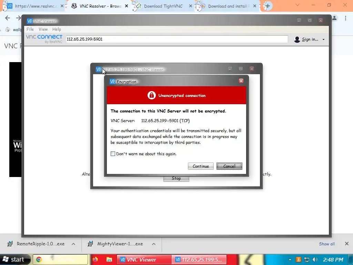The image size is (353, 265).
Task: Open the MightyViewer-1.....exe download
Action: [115, 244]
